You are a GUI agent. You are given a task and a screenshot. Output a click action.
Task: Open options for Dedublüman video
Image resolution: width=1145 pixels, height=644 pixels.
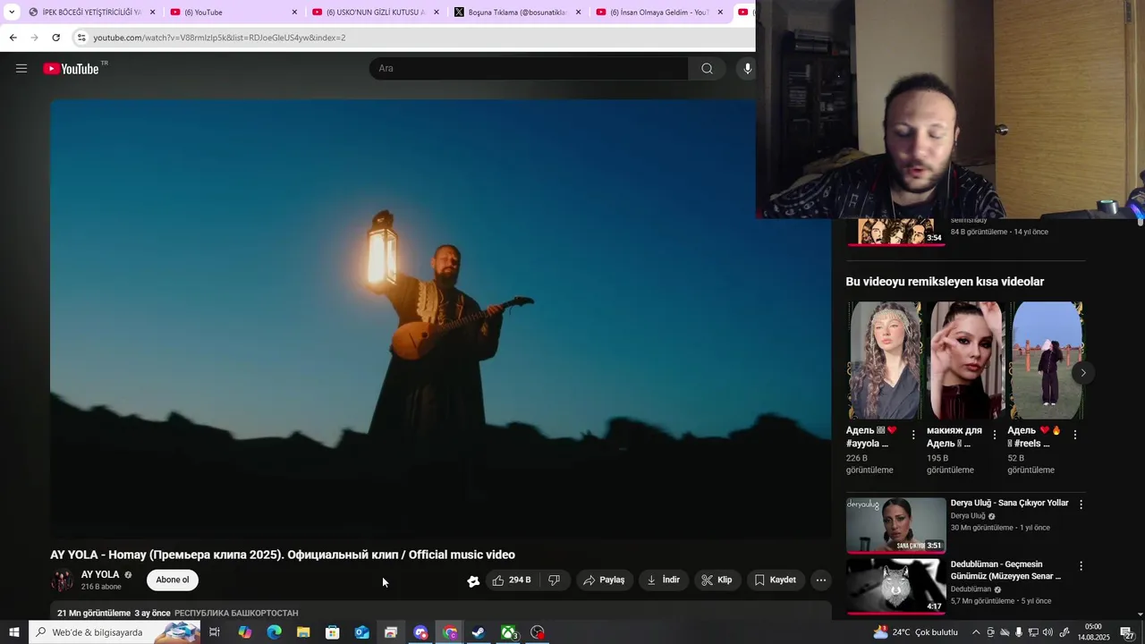(1081, 566)
